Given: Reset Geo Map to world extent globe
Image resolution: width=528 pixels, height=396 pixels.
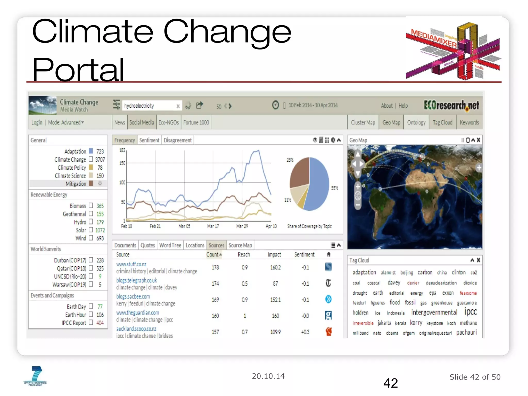Looking at the screenshot, I should (358, 196).
